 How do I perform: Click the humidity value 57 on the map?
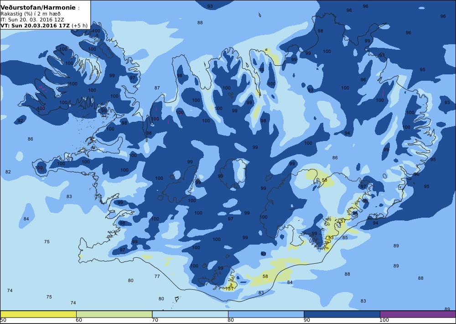click(343, 221)
